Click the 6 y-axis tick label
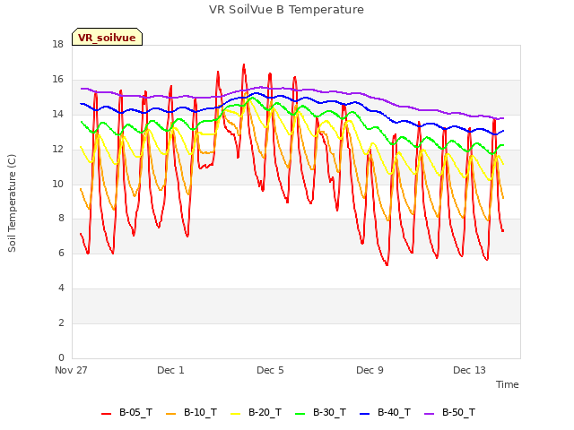The image size is (574, 430). 61,253
